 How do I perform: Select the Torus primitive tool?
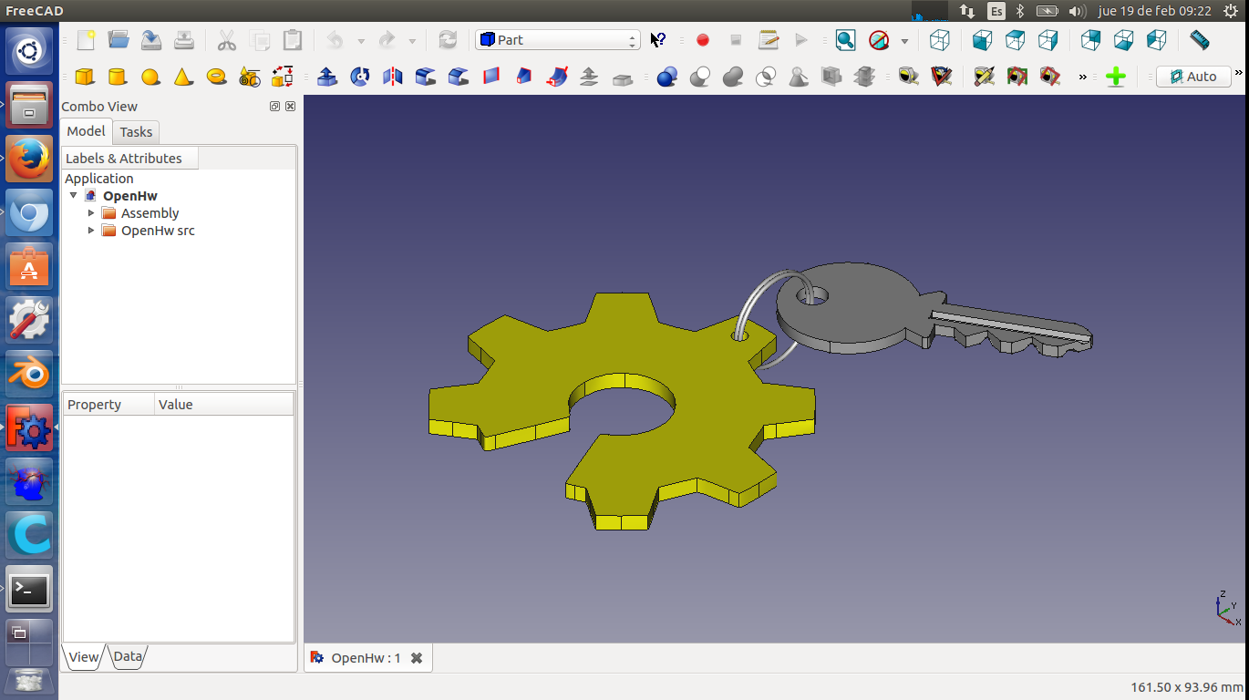[216, 77]
